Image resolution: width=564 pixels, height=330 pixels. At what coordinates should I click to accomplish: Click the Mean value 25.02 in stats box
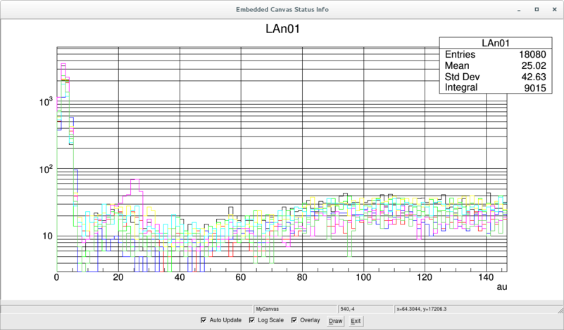point(533,65)
